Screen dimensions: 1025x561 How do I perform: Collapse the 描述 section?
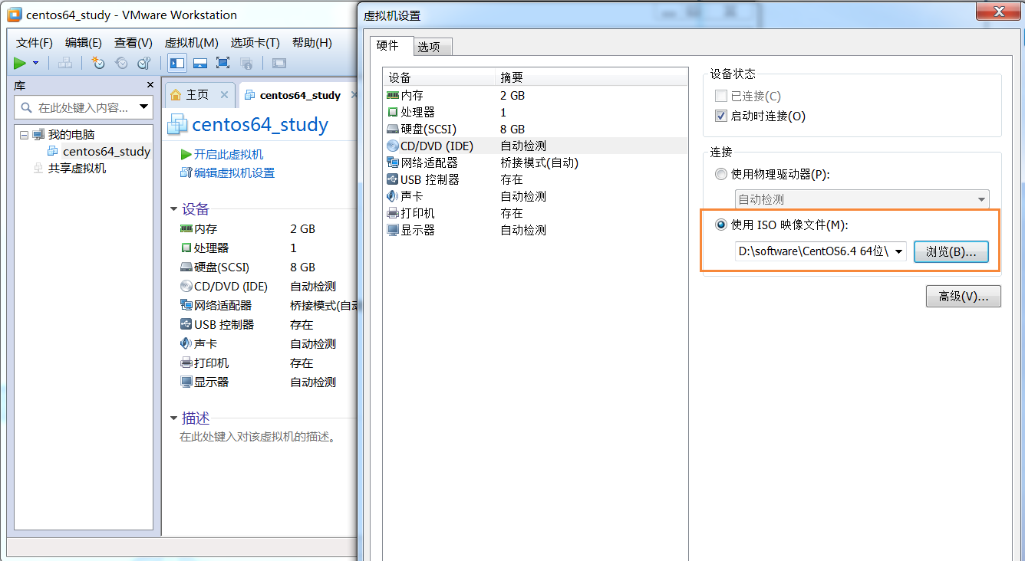(x=173, y=418)
